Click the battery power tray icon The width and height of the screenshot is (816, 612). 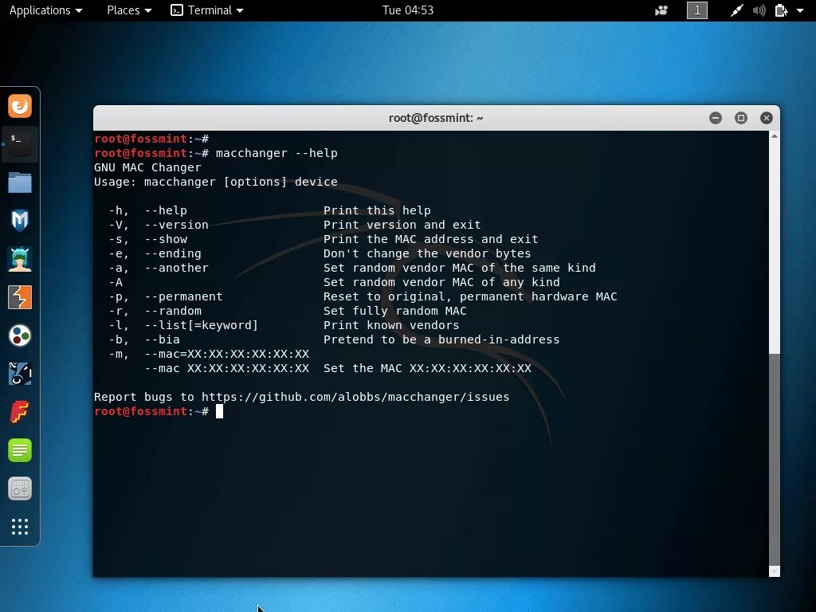click(781, 10)
